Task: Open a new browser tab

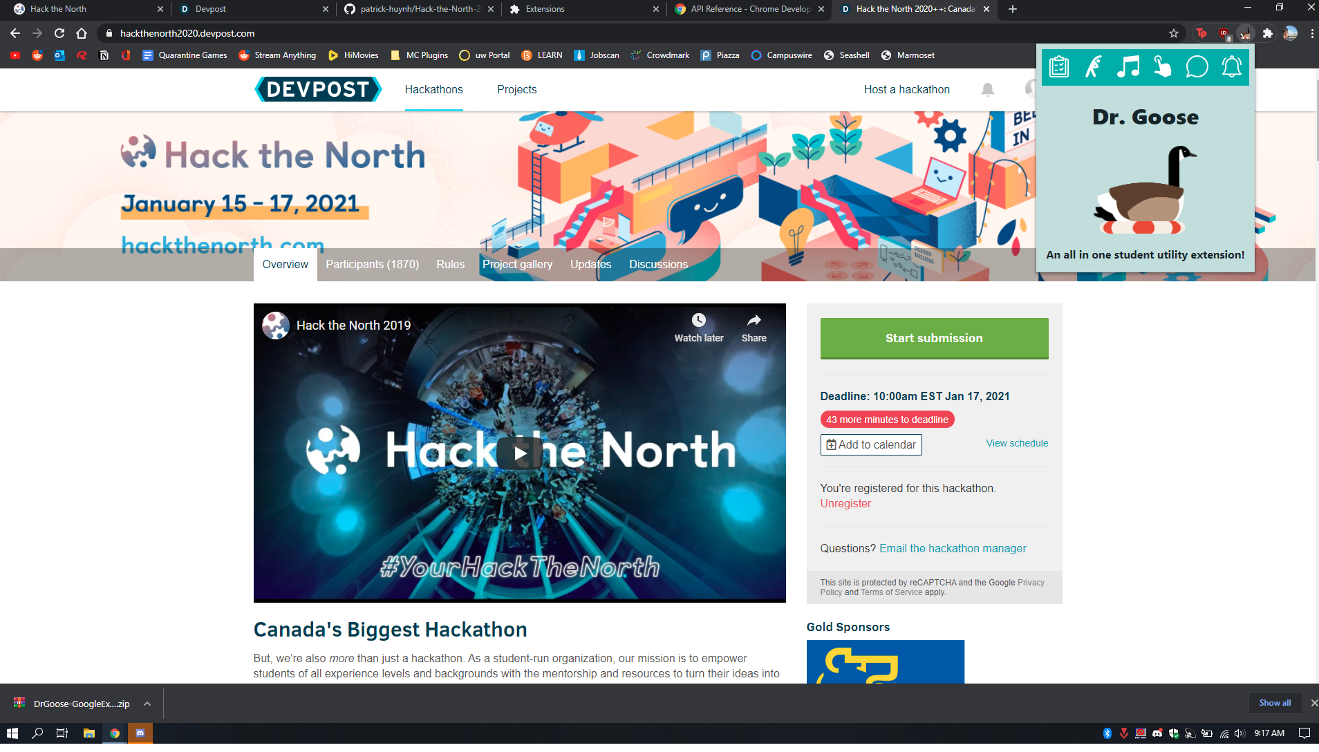Action: pos(1013,9)
